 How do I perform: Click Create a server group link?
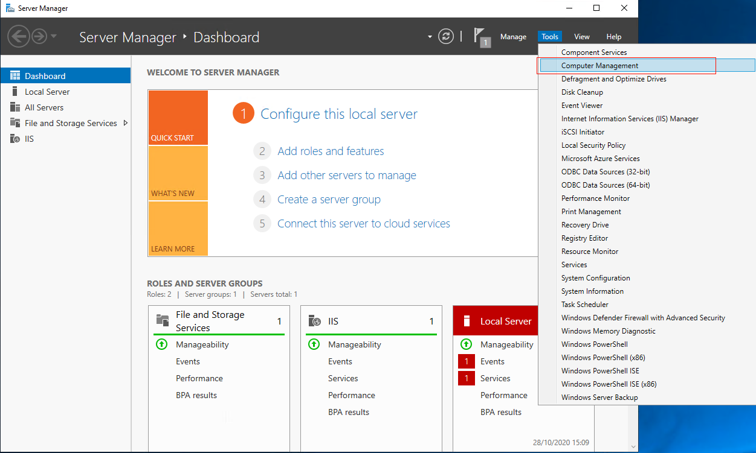click(329, 200)
